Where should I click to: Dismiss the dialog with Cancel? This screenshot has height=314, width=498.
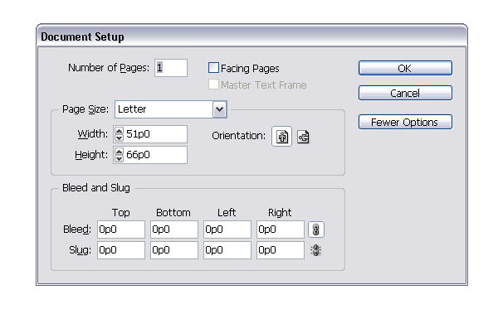(x=405, y=93)
